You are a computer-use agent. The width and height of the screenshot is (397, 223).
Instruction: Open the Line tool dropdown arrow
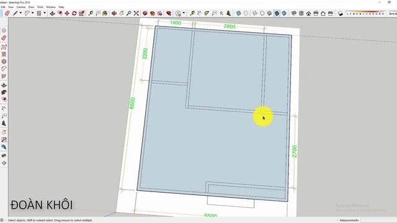(20, 13)
